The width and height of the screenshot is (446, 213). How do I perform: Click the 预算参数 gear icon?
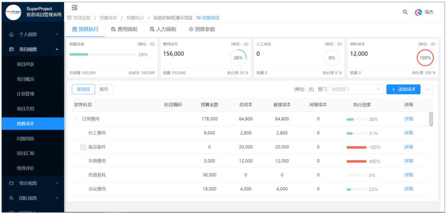pyautogui.click(x=191, y=29)
